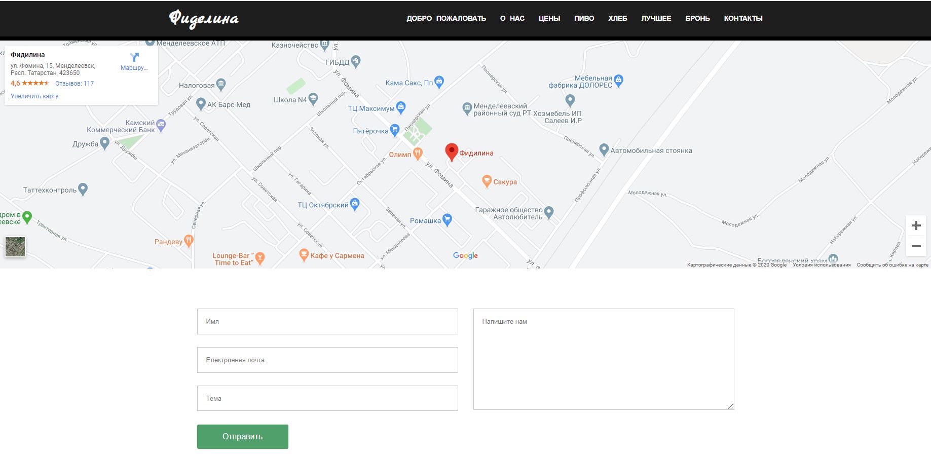The width and height of the screenshot is (931, 458).
Task: Click the Сакура cafe marker
Action: pyautogui.click(x=487, y=181)
